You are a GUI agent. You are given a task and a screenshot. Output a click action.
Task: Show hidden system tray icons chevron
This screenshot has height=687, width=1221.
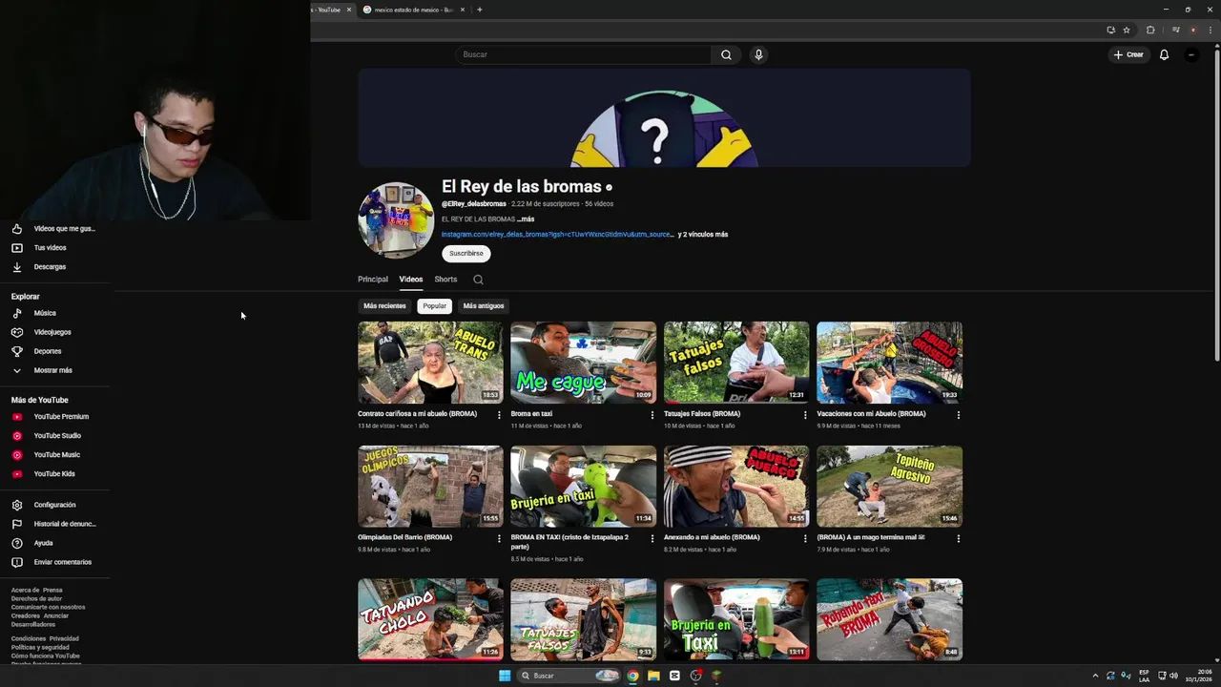click(1095, 676)
